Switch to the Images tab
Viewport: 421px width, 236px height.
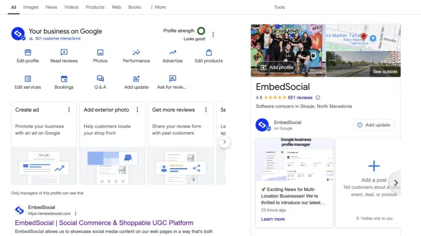pyautogui.click(x=30, y=7)
